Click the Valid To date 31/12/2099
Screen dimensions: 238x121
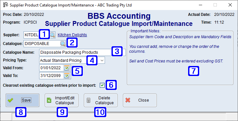tap(51, 76)
